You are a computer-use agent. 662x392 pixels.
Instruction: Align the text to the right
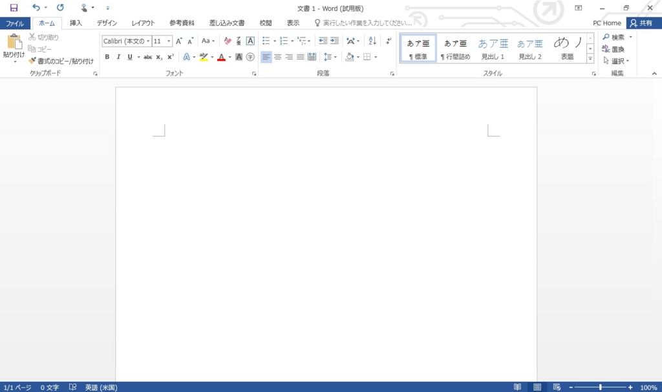(x=289, y=57)
